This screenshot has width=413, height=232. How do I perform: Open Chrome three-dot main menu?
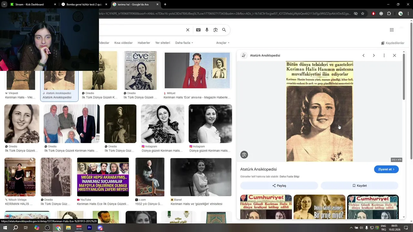click(408, 14)
